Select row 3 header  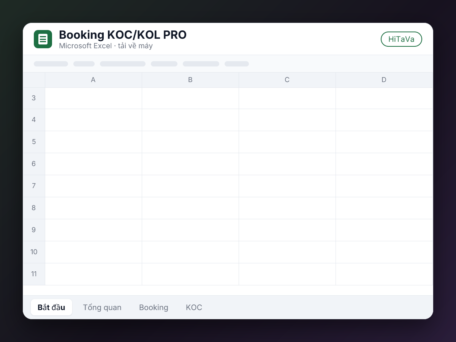[34, 98]
